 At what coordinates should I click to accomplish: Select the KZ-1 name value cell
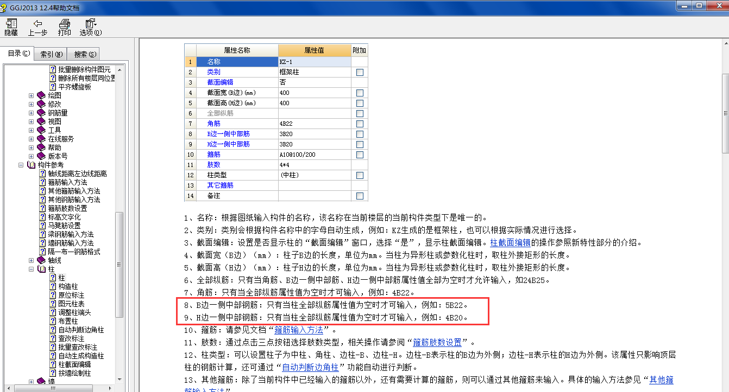(x=315, y=62)
